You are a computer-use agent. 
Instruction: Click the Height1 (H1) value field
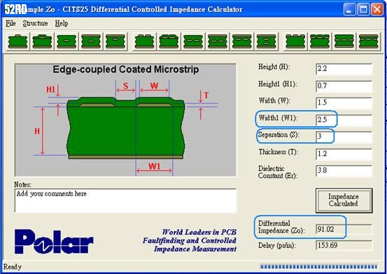pos(344,86)
